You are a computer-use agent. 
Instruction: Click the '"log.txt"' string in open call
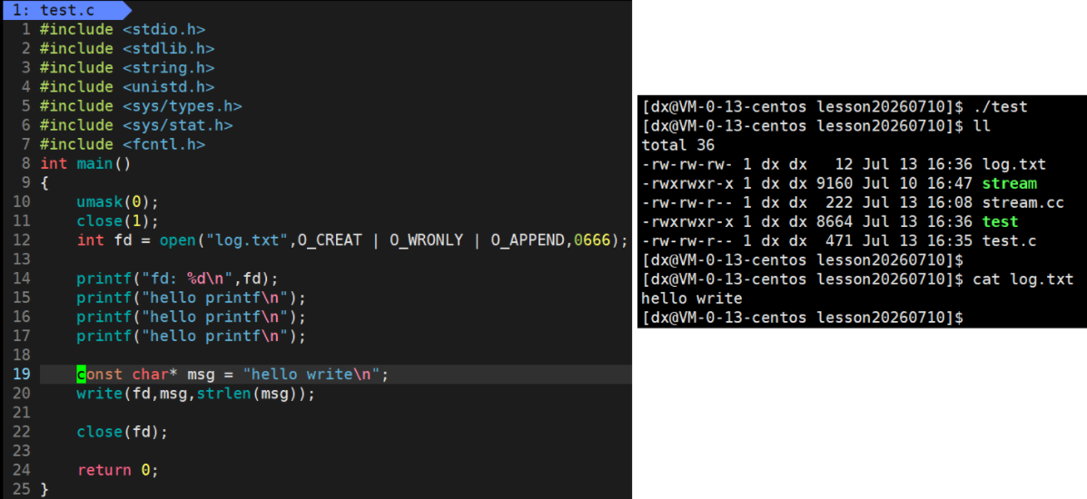tap(247, 240)
